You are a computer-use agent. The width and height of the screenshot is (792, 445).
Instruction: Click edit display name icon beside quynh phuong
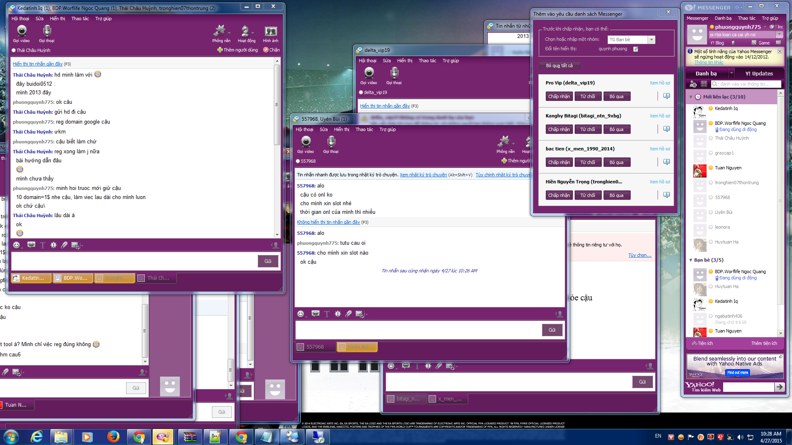point(636,49)
